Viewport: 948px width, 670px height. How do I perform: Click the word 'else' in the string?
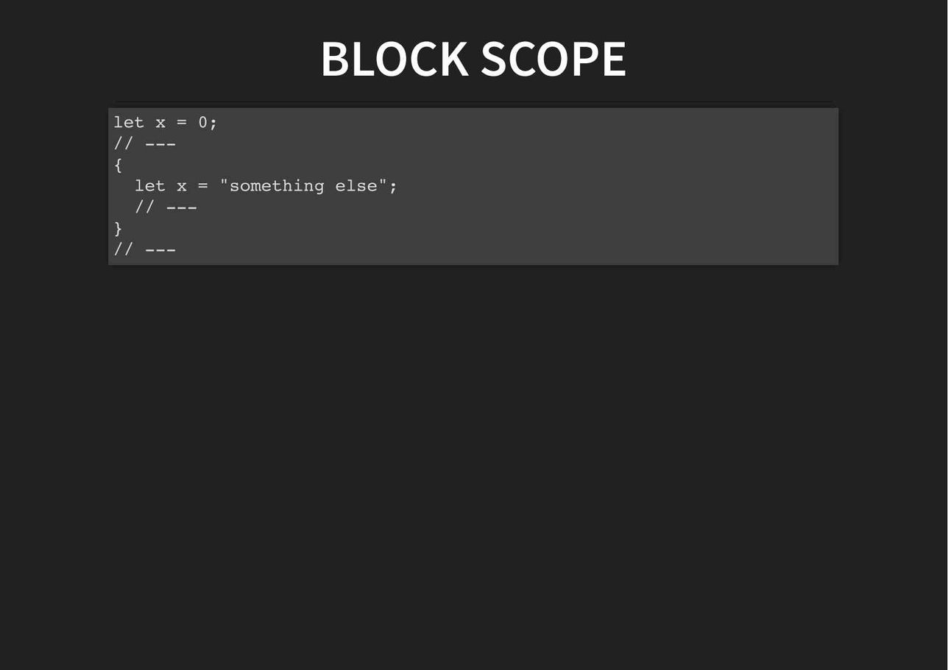[x=356, y=186]
